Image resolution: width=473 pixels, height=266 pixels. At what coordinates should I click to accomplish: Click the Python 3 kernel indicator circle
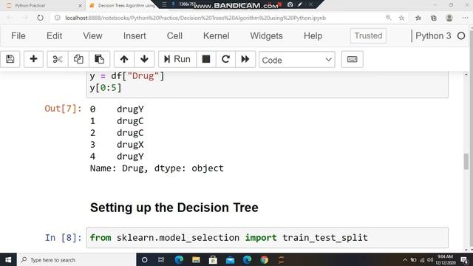coord(461,36)
